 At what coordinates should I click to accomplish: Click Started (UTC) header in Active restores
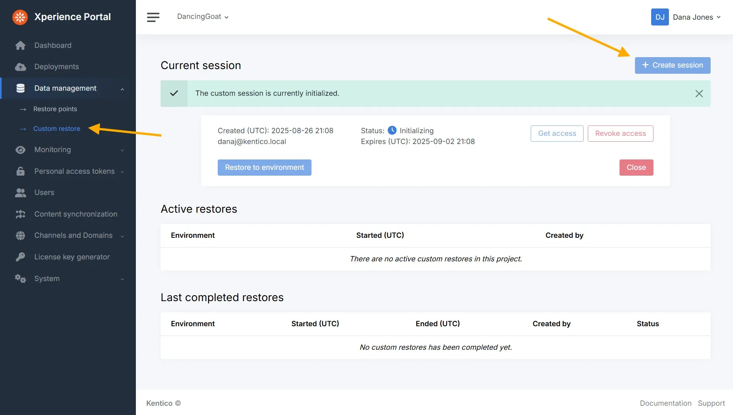click(380, 235)
